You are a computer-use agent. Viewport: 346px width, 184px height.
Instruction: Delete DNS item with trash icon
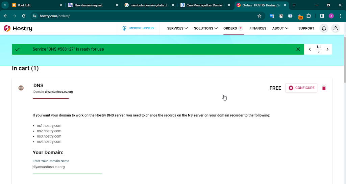[x=324, y=88]
